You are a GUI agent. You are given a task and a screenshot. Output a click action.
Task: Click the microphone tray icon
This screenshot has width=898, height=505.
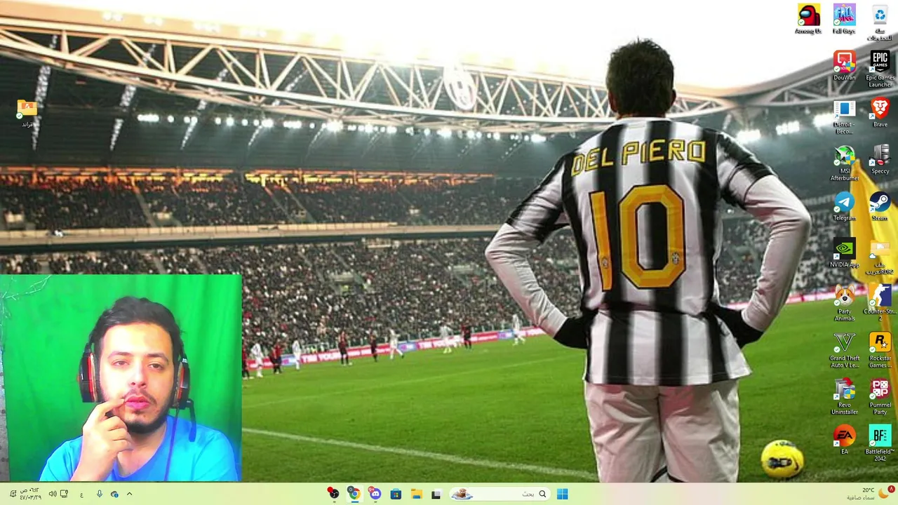pos(99,494)
